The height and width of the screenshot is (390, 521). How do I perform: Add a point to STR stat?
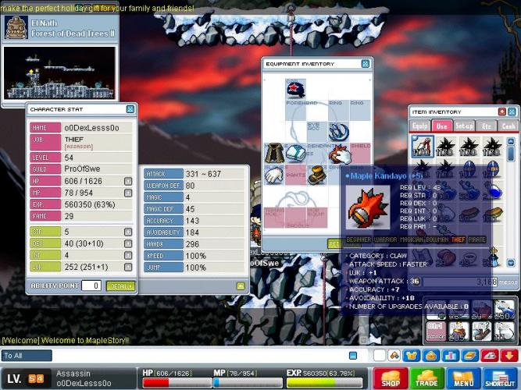128,232
